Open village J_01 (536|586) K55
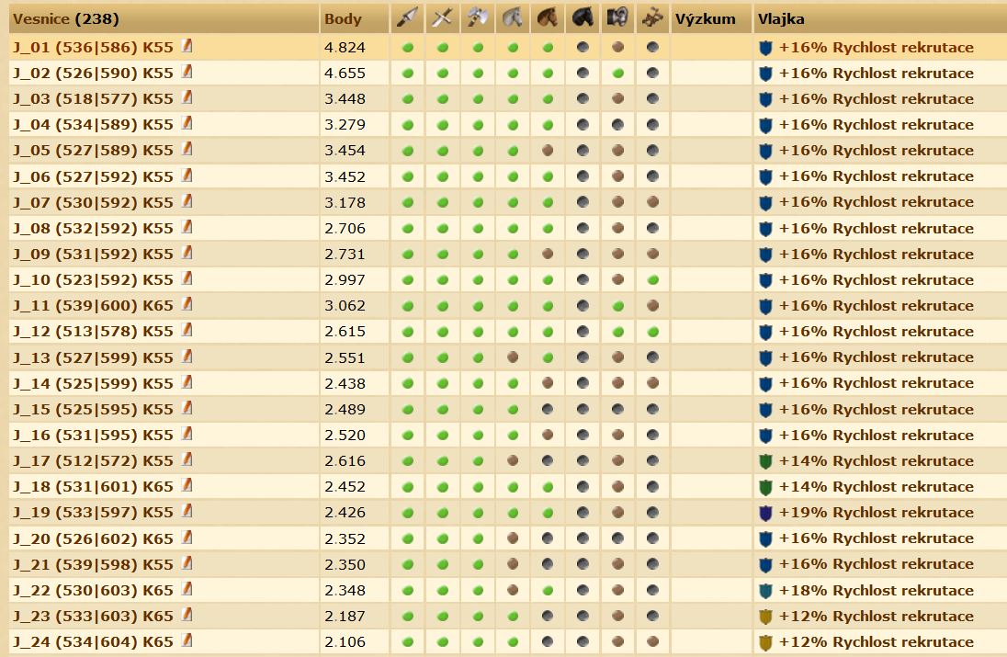 (93, 48)
